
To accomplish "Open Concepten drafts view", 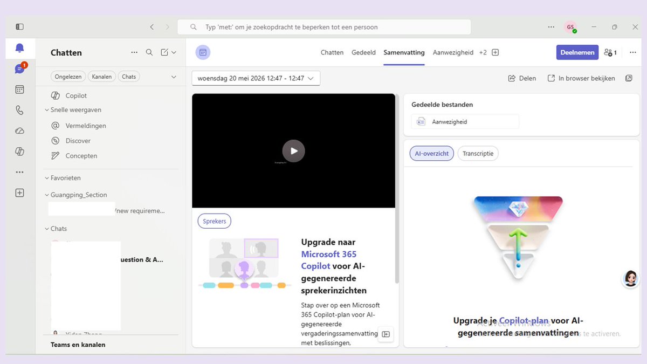I will [81, 156].
